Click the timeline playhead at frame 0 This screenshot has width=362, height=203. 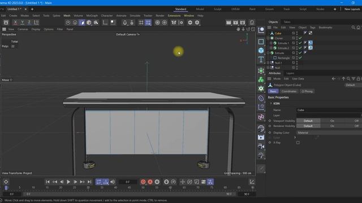(x=6, y=188)
